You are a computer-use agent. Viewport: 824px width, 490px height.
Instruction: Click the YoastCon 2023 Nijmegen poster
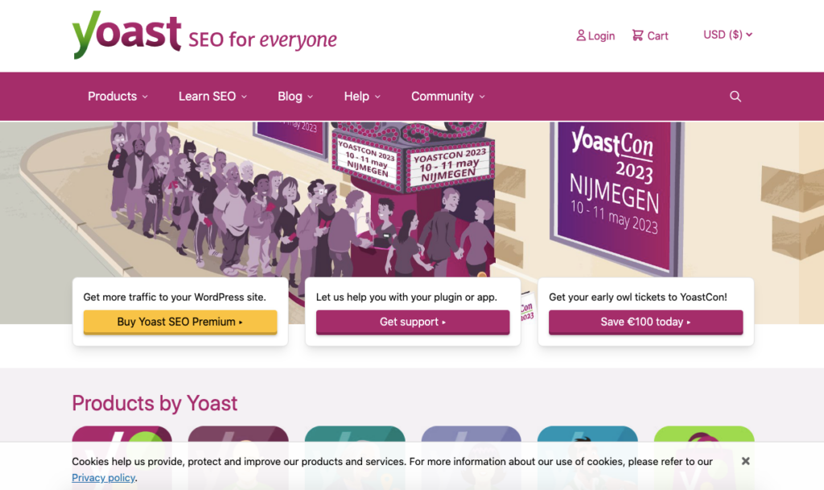pos(615,189)
